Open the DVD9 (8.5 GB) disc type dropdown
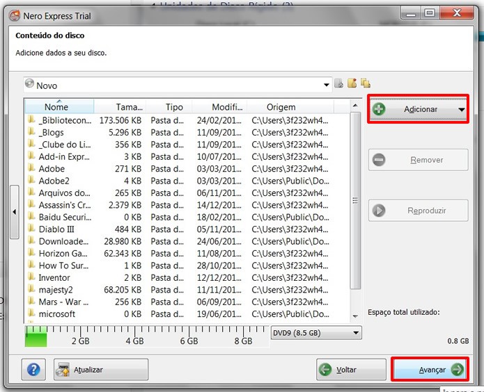The width and height of the screenshot is (484, 392). (316, 333)
